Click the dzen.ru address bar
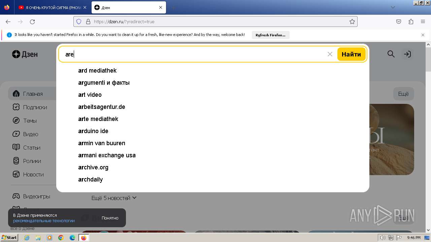Screen dimensions: 431x242 (x=215, y=22)
